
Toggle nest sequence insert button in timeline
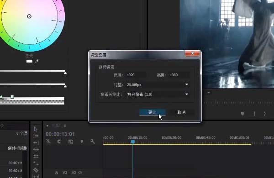[x=48, y=141]
